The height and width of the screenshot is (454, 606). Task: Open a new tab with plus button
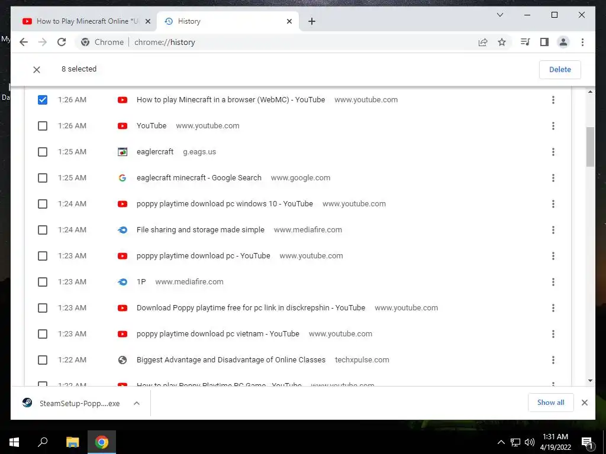(311, 21)
